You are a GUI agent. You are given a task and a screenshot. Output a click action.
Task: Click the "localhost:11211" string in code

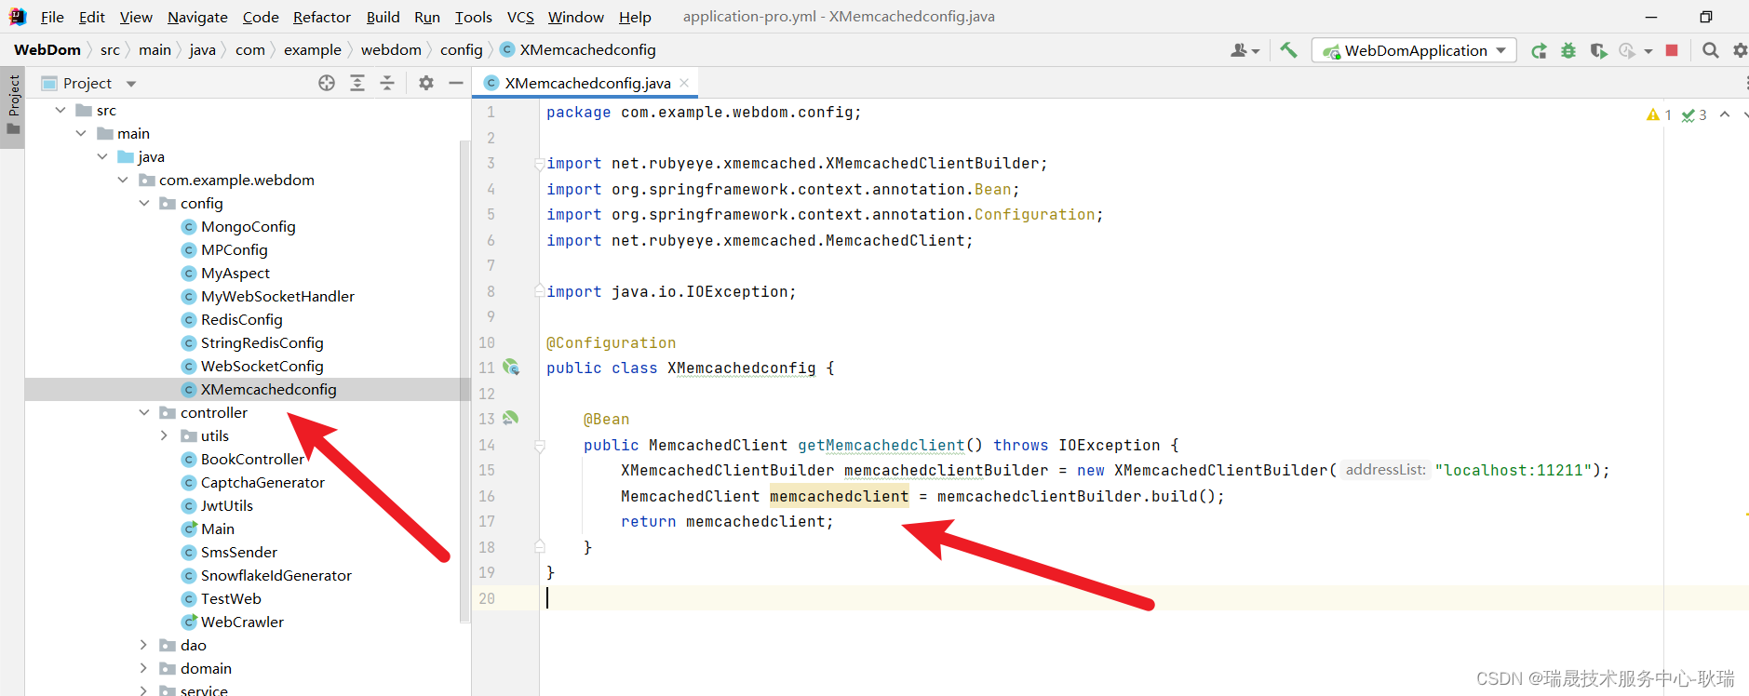click(x=1514, y=470)
